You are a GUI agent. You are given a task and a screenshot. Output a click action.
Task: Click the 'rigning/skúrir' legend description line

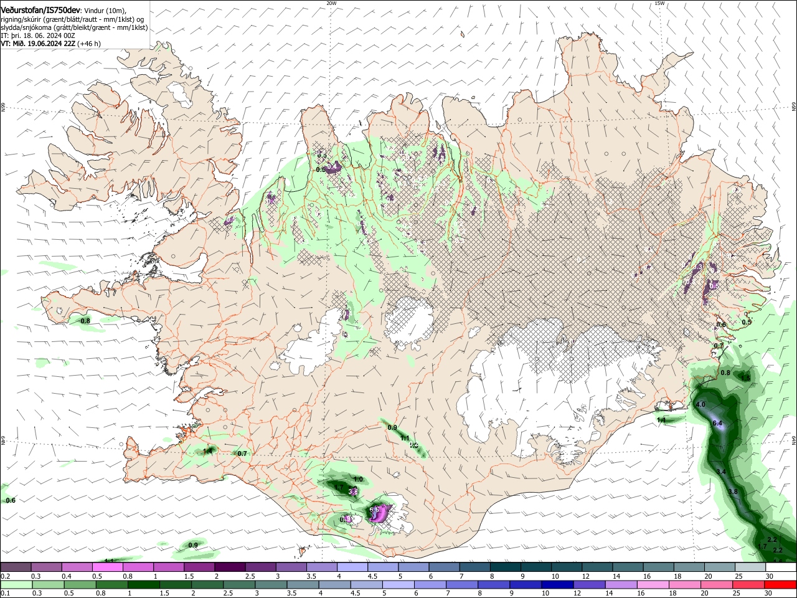pos(73,19)
